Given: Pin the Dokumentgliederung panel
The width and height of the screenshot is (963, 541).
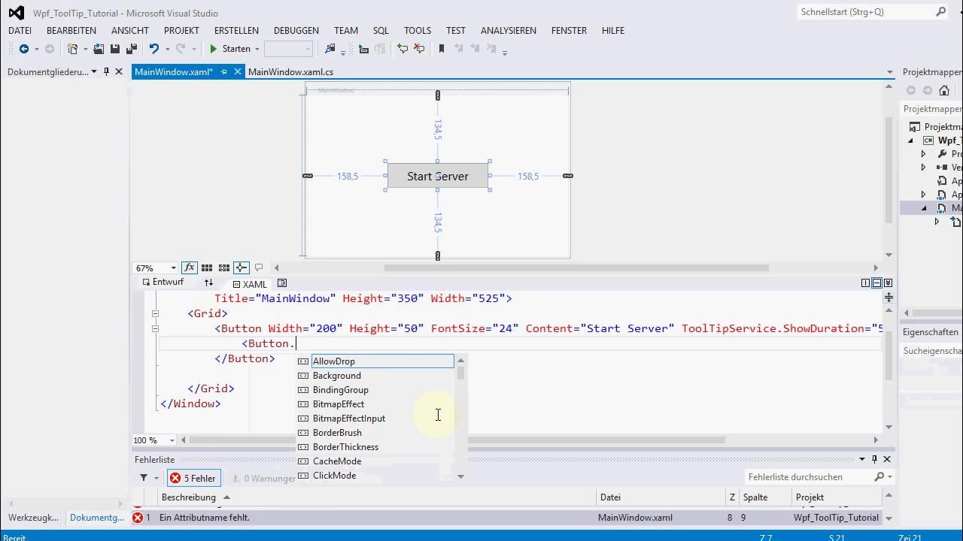Looking at the screenshot, I should 106,71.
